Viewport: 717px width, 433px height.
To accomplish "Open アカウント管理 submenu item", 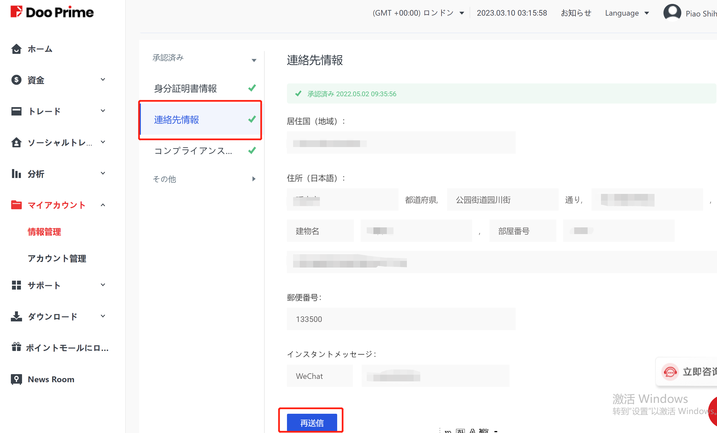I will [x=57, y=259].
